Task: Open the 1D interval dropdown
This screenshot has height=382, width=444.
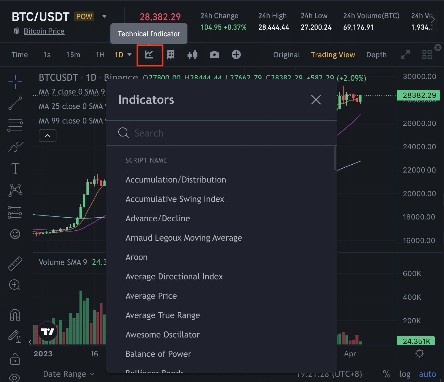Action: [x=123, y=55]
